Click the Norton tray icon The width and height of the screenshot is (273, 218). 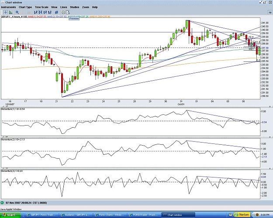point(242,215)
